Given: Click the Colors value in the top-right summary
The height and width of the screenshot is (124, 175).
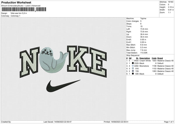Looking at the screenshot, I should (169, 5).
